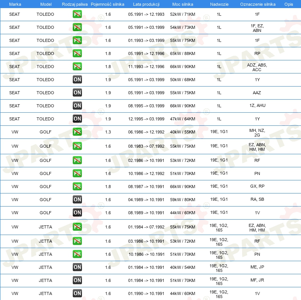This screenshot has height=300, width=301.
Task: Click the Lata produkcji column header
Action: point(146,4)
